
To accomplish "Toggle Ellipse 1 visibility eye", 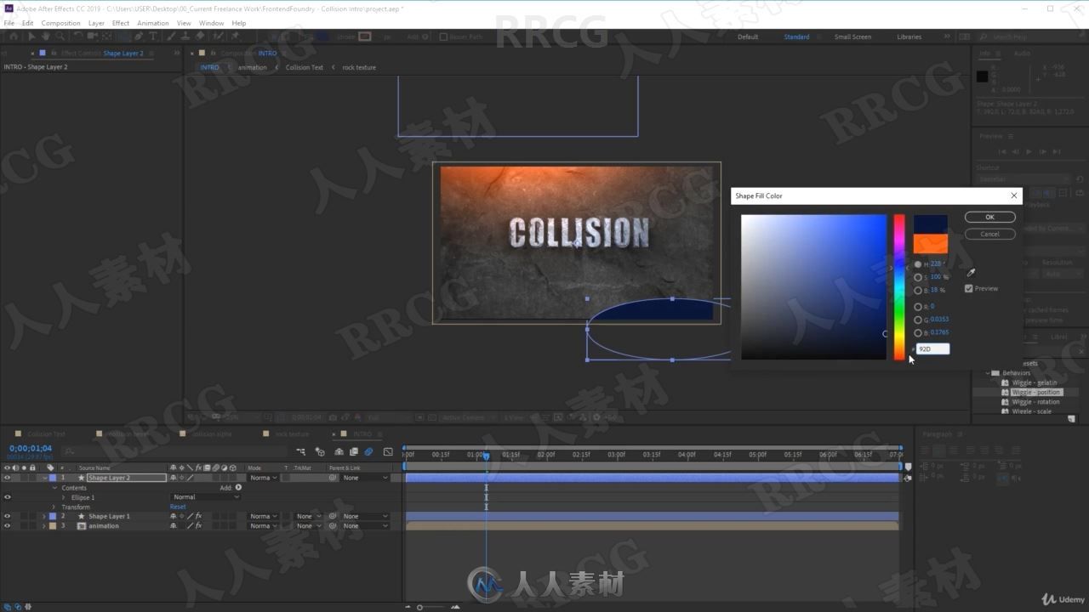I will point(7,497).
